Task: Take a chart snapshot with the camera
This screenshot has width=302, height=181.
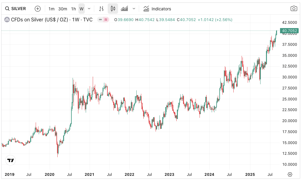Action: 293,9
